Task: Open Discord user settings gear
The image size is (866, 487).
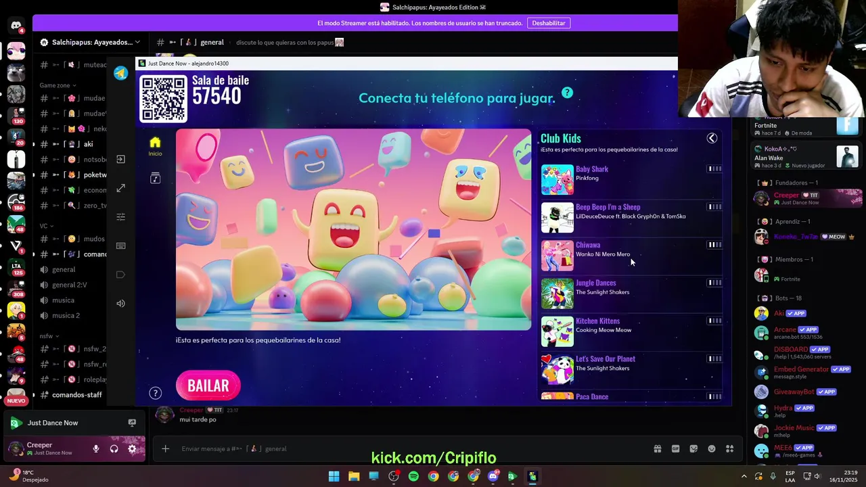Action: pyautogui.click(x=132, y=448)
